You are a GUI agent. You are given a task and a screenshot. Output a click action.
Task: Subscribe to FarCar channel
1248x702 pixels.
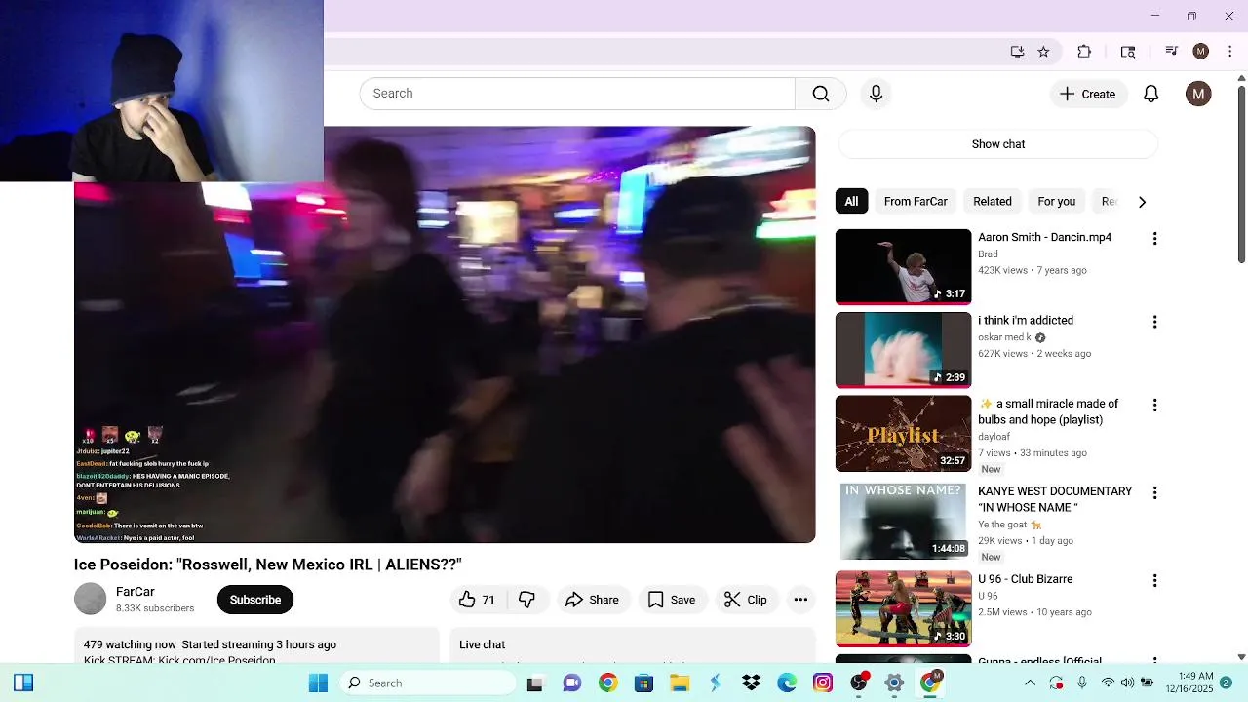255,600
